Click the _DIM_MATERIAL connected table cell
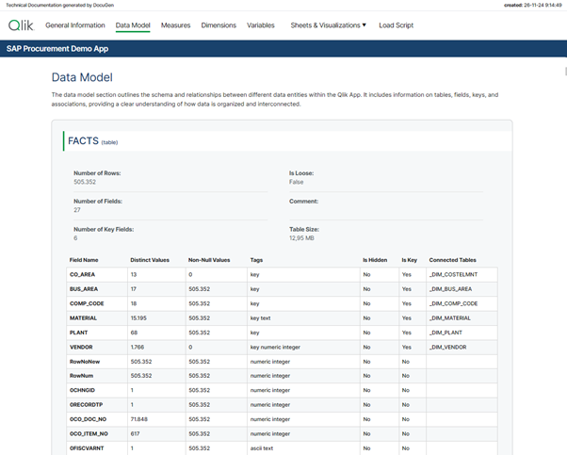This screenshot has height=455, width=567. [x=462, y=317]
